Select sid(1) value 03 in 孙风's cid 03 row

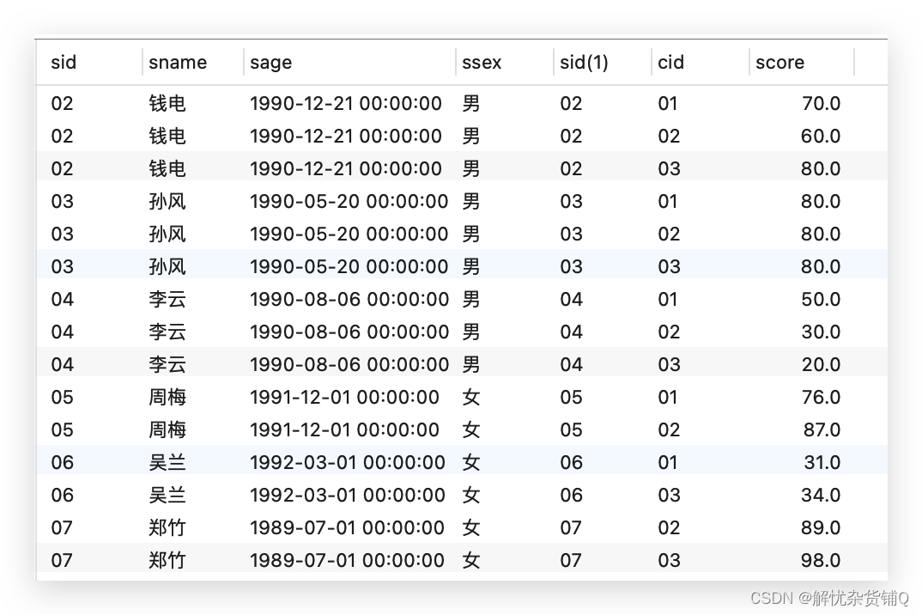(x=571, y=266)
